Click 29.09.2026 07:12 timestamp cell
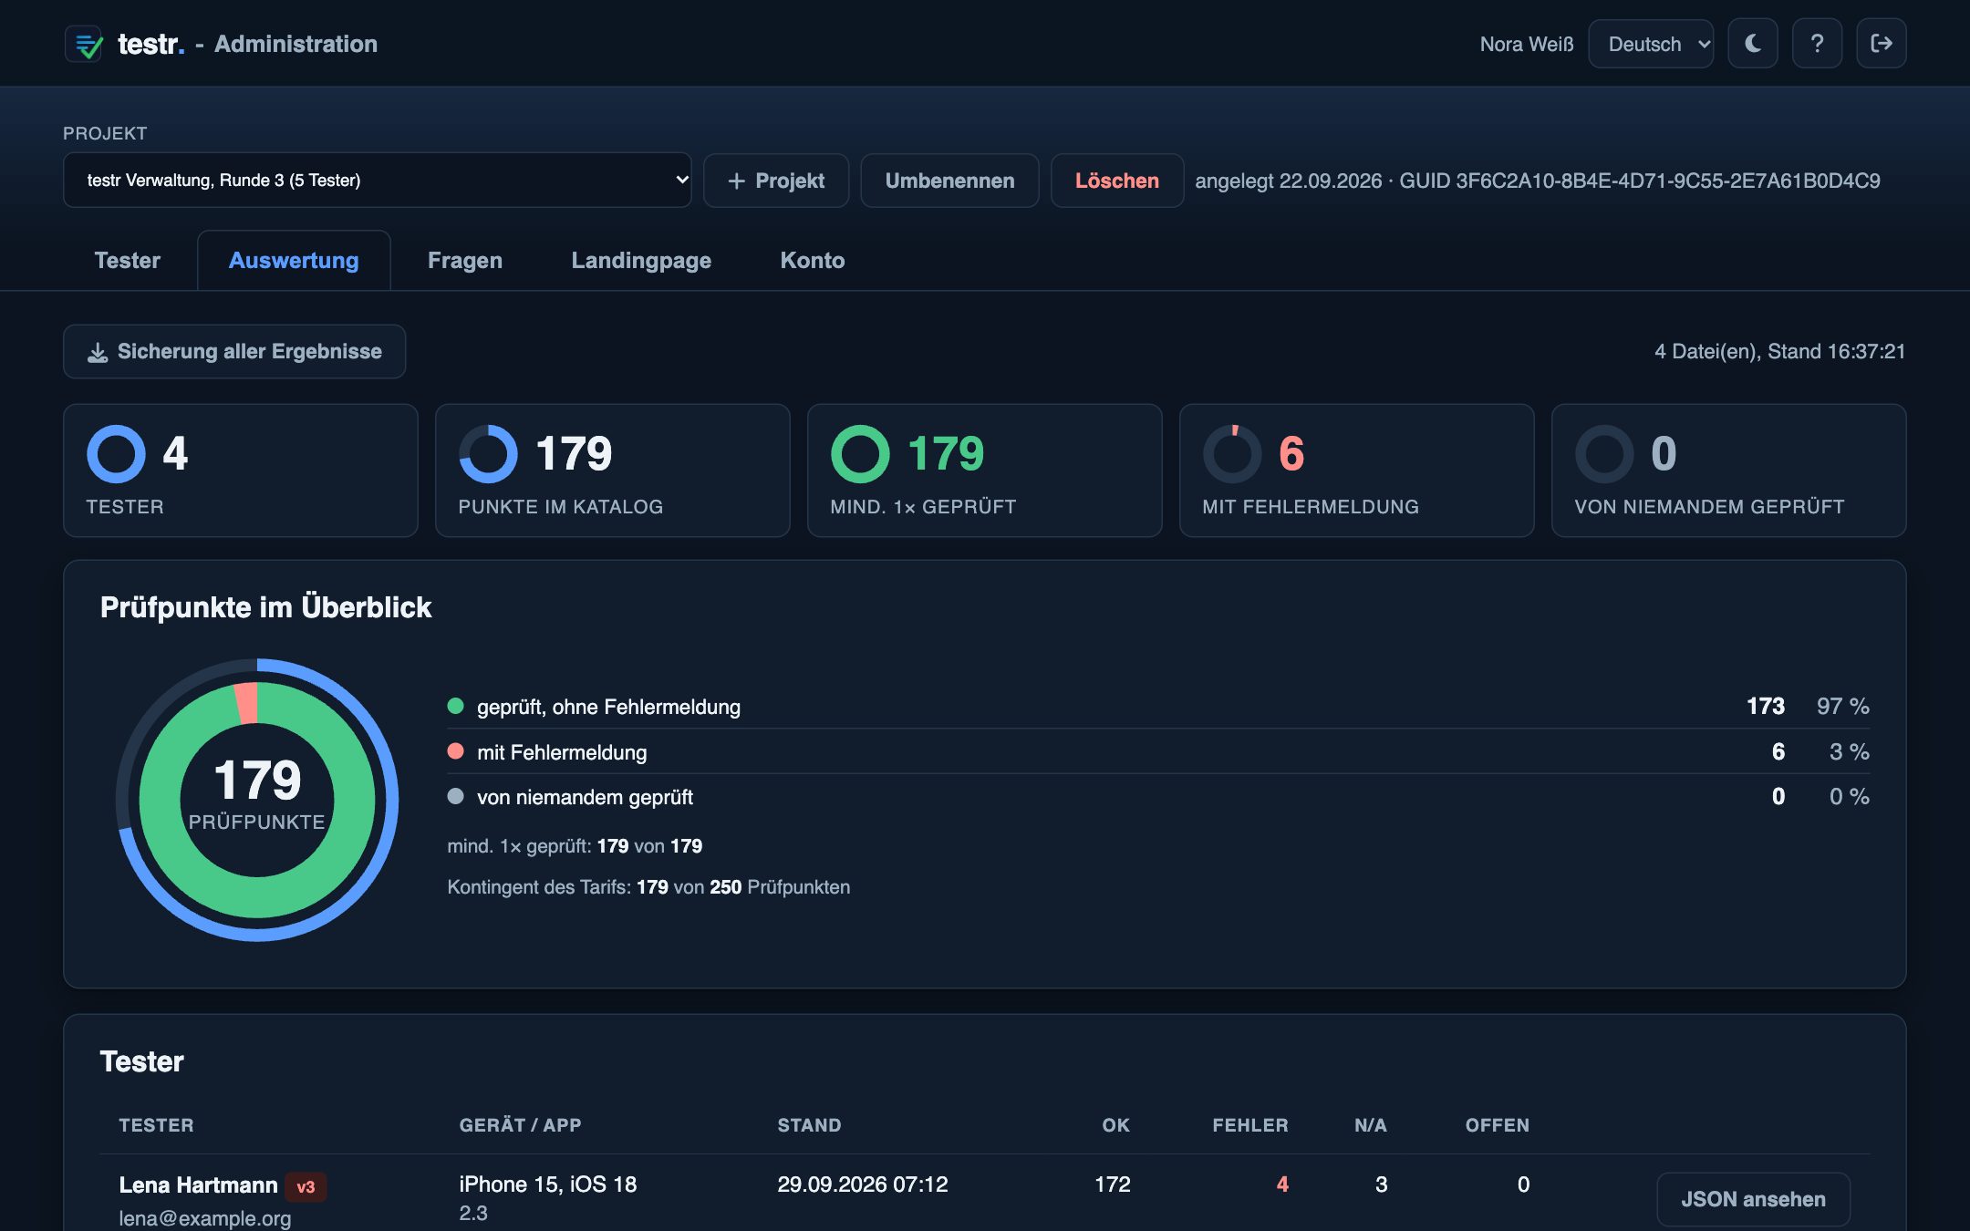1970x1231 pixels. click(863, 1184)
